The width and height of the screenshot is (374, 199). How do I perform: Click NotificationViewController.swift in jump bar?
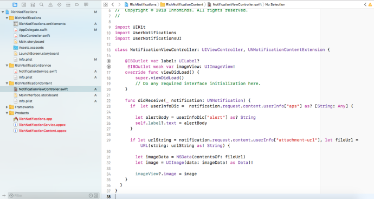(235, 4)
